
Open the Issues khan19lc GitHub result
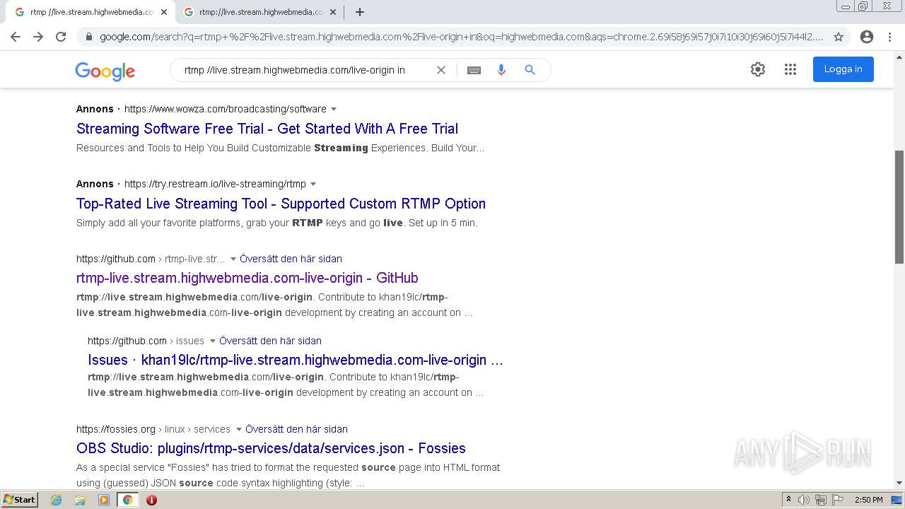point(296,360)
